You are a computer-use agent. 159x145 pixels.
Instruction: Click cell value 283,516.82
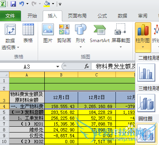(61, 112)
